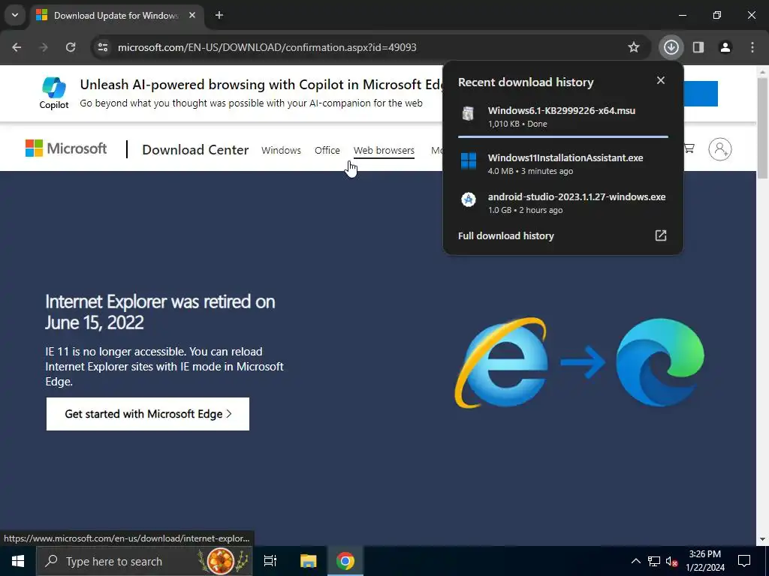This screenshot has height=576, width=769.
Task: Click the taskbar search box
Action: pos(144,561)
